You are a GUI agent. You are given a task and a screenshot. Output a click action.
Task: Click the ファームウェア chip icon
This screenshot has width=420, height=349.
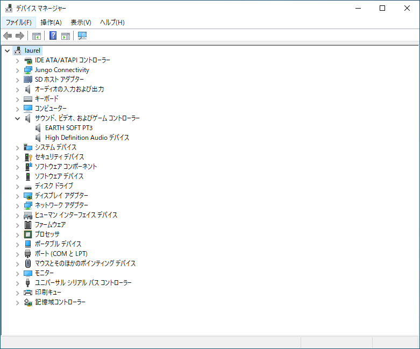[28, 225]
